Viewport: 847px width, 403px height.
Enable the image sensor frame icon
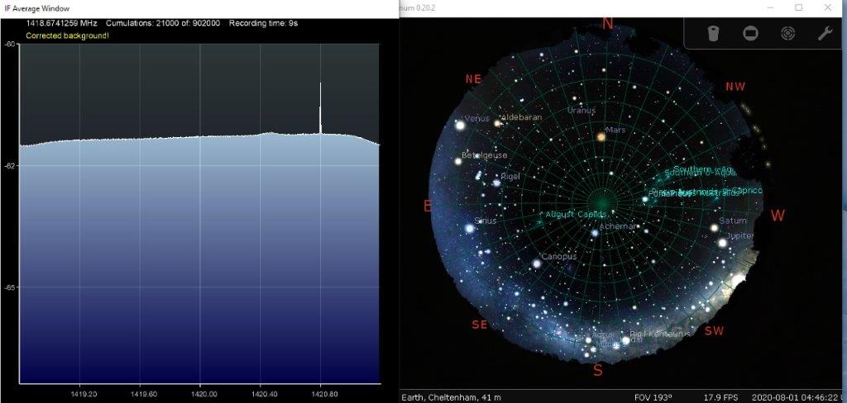click(750, 33)
